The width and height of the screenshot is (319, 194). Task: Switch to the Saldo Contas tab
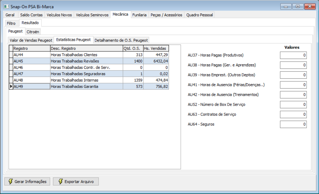pyautogui.click(x=31, y=15)
